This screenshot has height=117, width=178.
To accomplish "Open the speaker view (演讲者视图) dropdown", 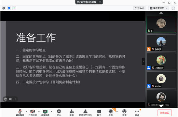I will 158,8.
